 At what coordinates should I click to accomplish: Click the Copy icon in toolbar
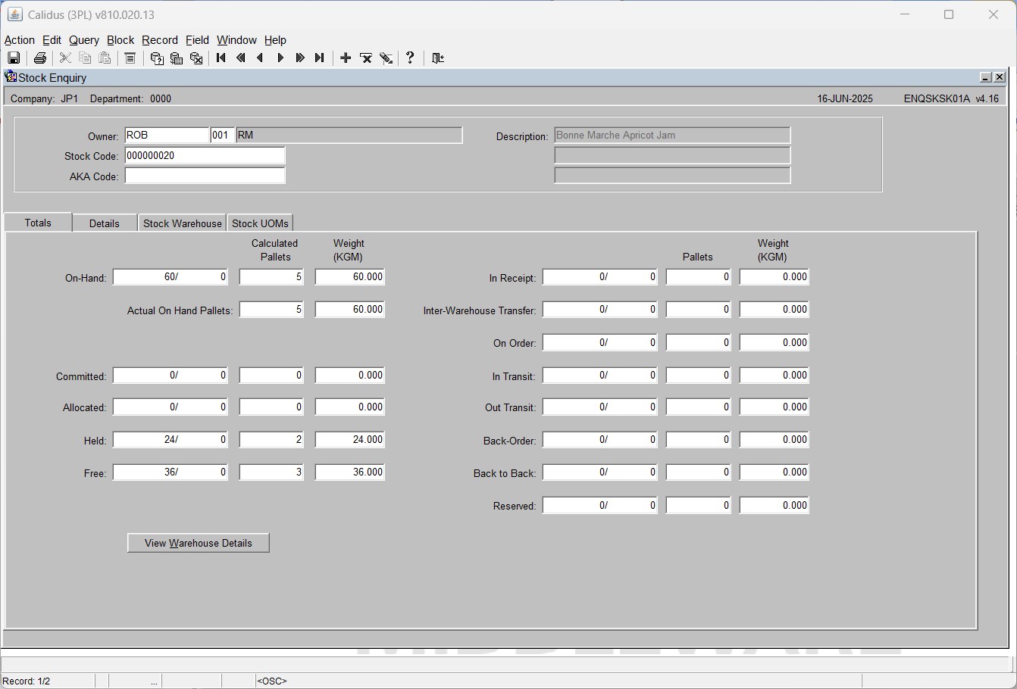coord(85,58)
